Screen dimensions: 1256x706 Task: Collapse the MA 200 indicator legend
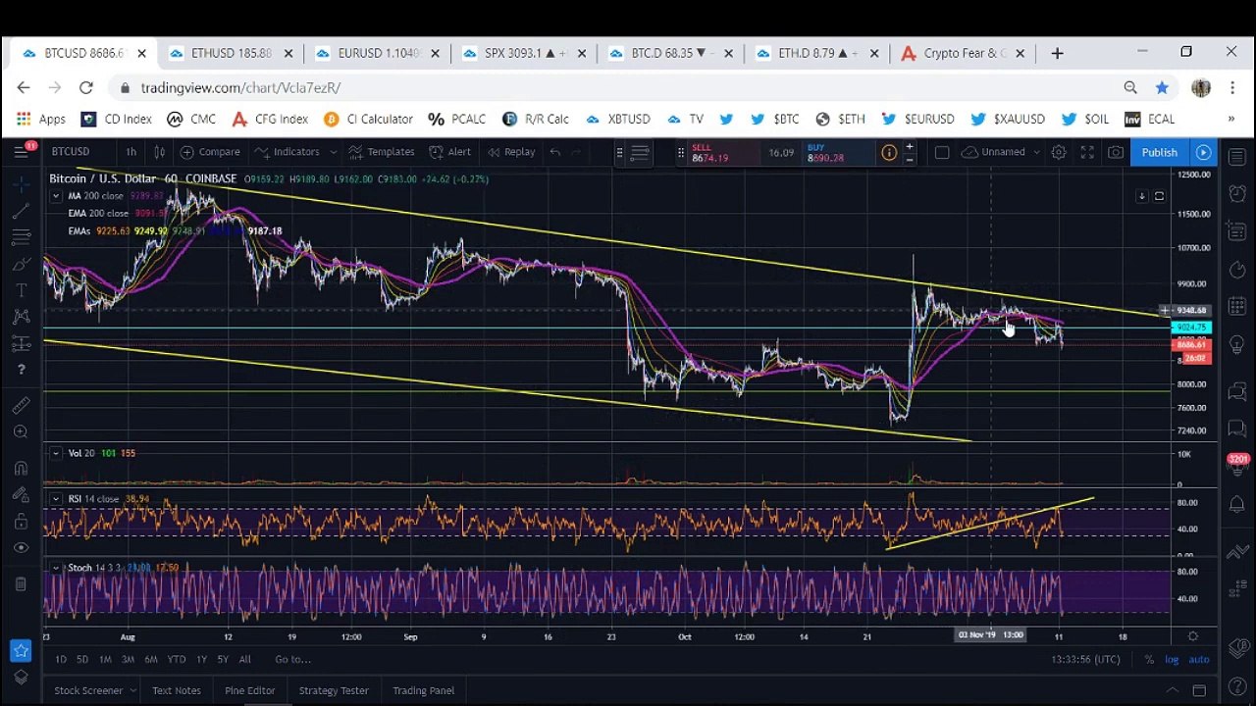coord(56,196)
